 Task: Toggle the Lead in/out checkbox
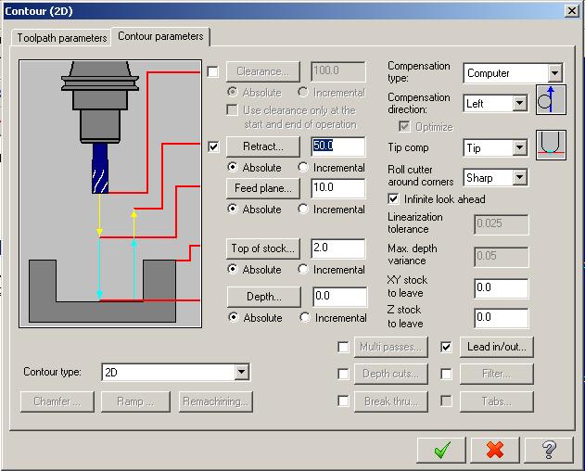(446, 347)
